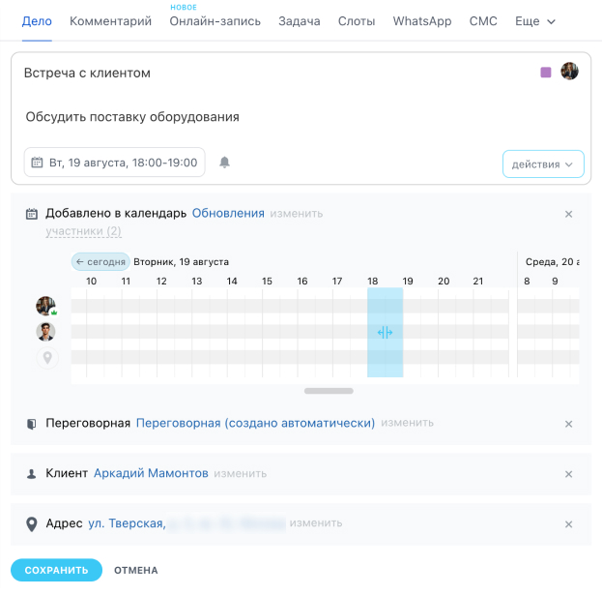This screenshot has height=596, width=602.
Task: Remove the Адрес row with its X
Action: pos(568,524)
